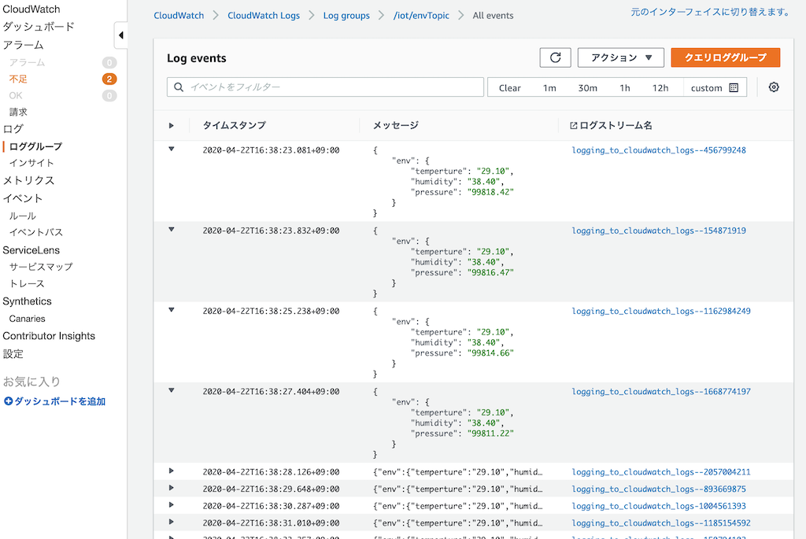Screen dimensions: 806x539
Task: Click the search magnifier icon in filter box
Action: (x=179, y=87)
